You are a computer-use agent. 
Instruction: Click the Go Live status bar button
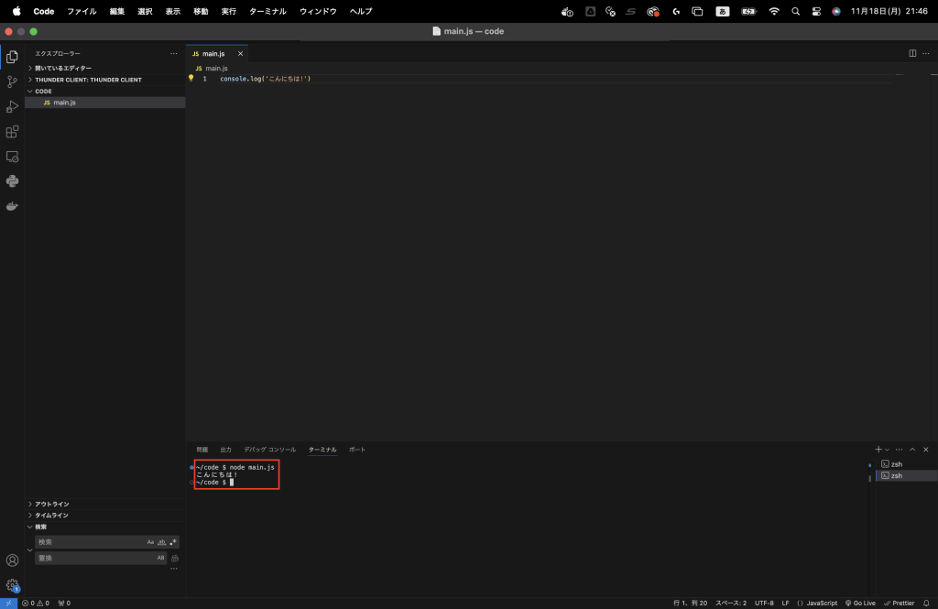860,603
